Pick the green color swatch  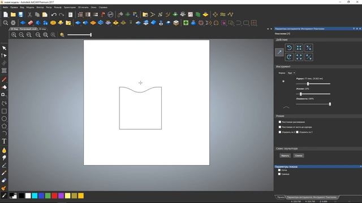(48, 196)
